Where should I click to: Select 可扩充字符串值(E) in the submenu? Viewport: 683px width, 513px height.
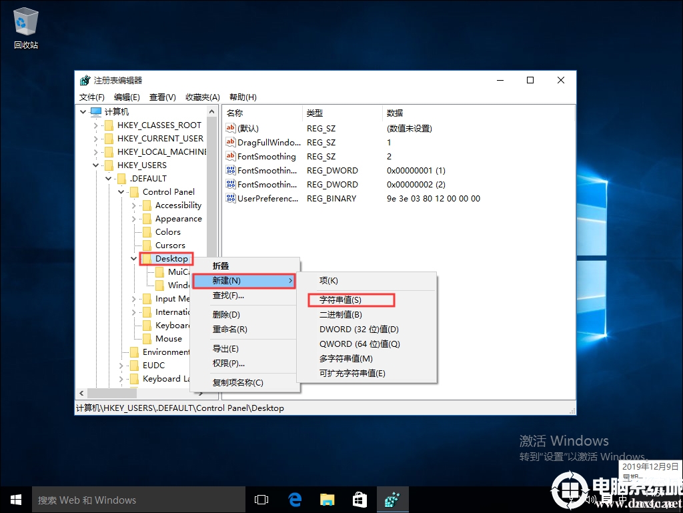click(367, 373)
